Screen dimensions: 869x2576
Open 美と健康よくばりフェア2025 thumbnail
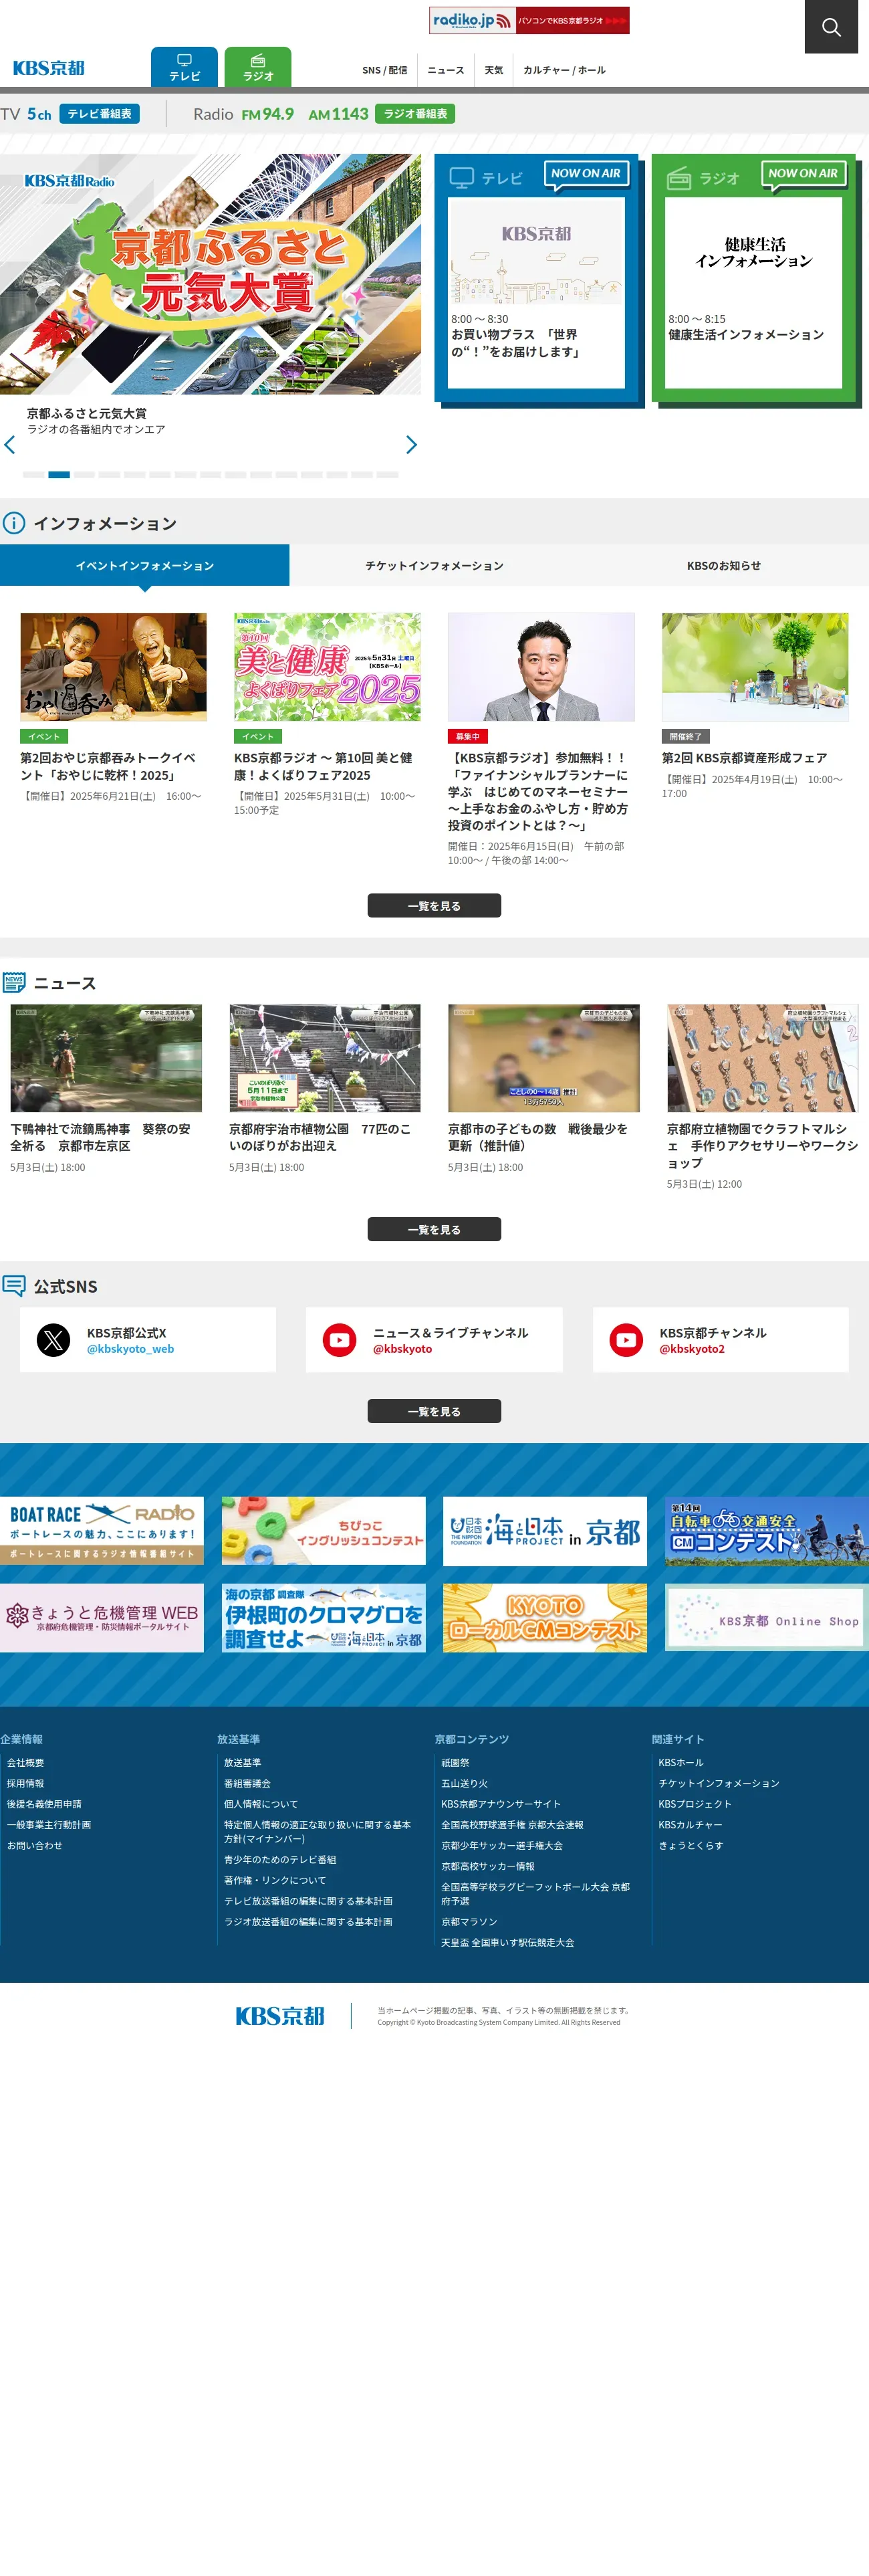tap(327, 667)
